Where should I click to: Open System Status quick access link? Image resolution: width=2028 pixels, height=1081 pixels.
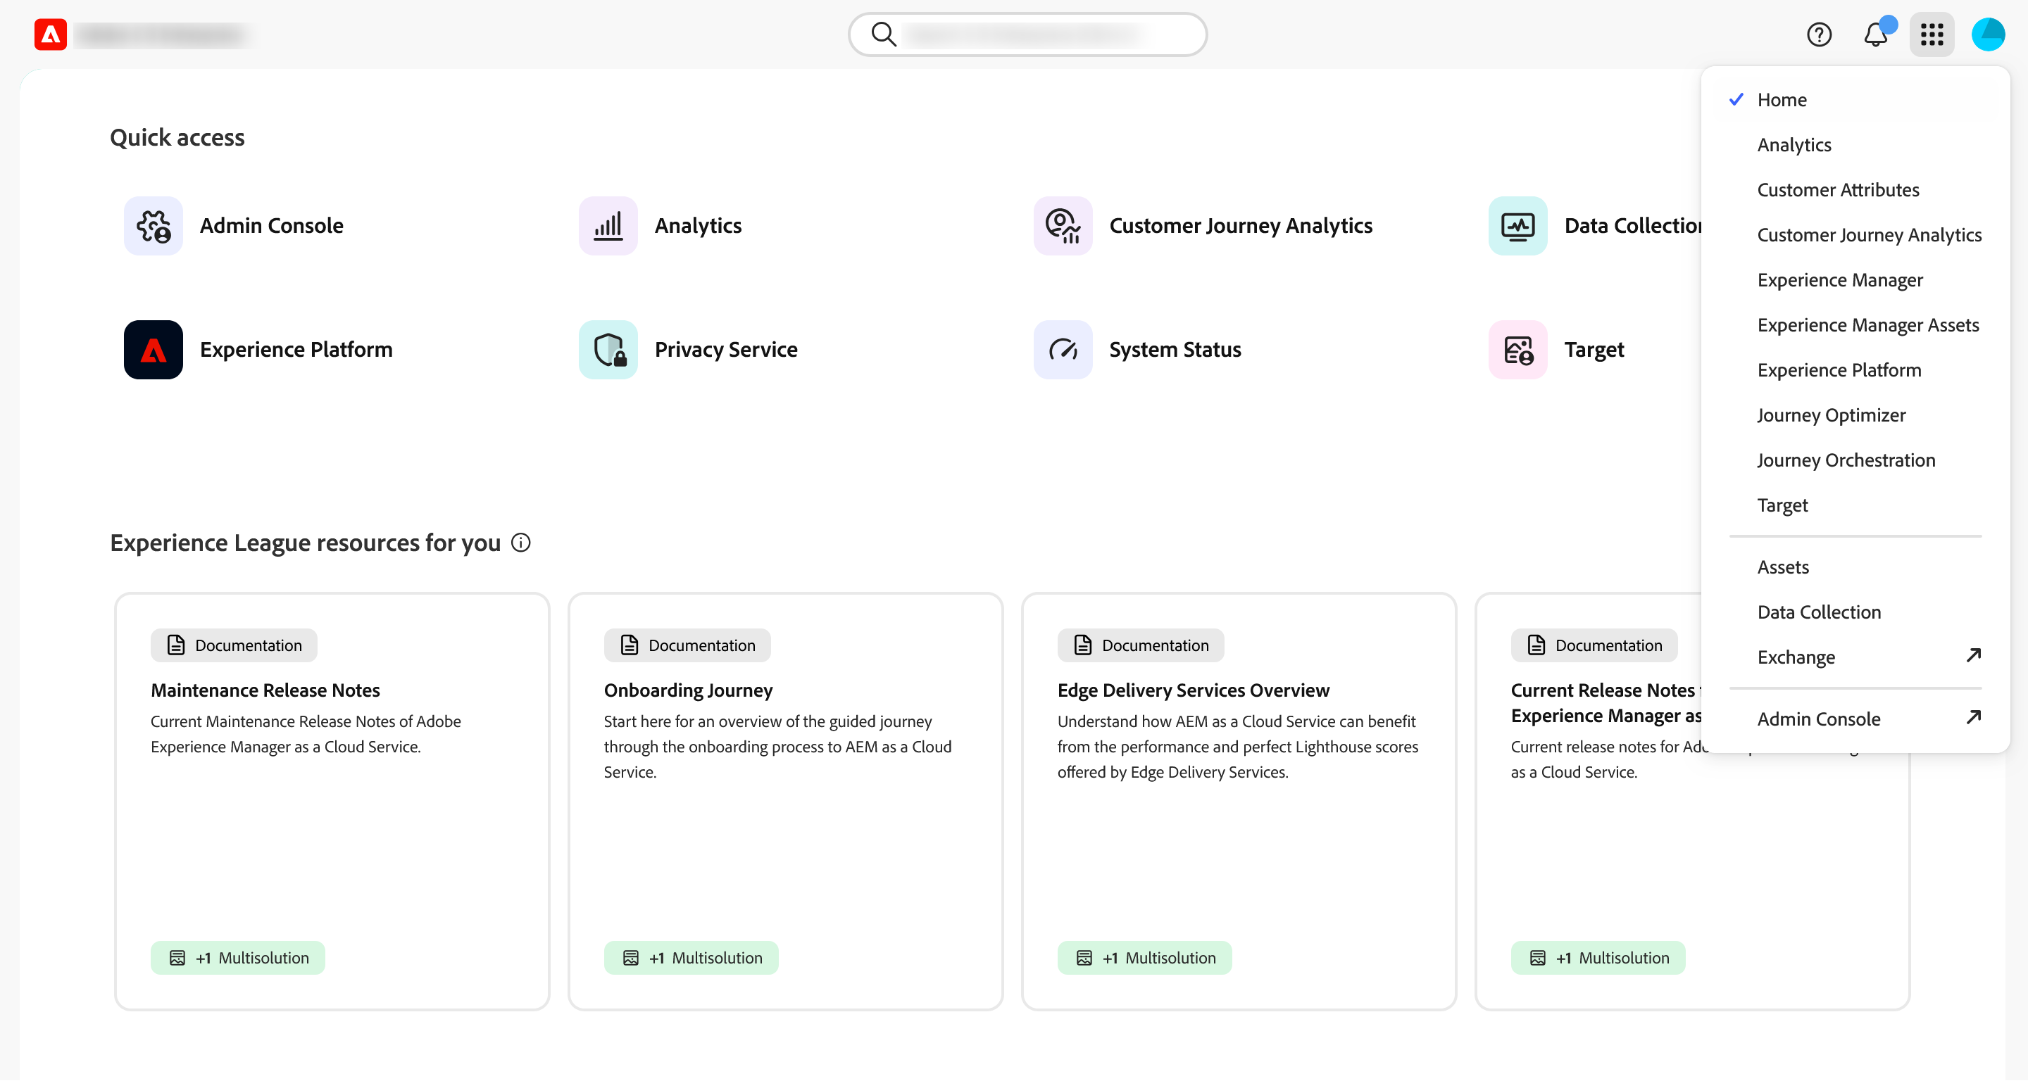(1175, 349)
